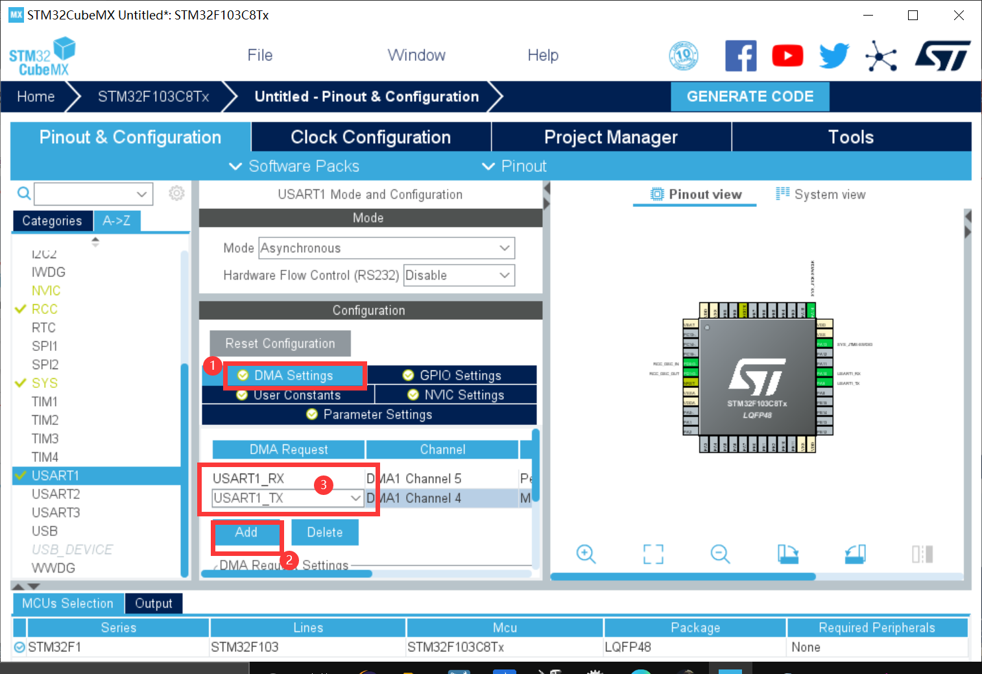Open the ST YouTube channel icon
982x674 pixels.
(x=787, y=56)
